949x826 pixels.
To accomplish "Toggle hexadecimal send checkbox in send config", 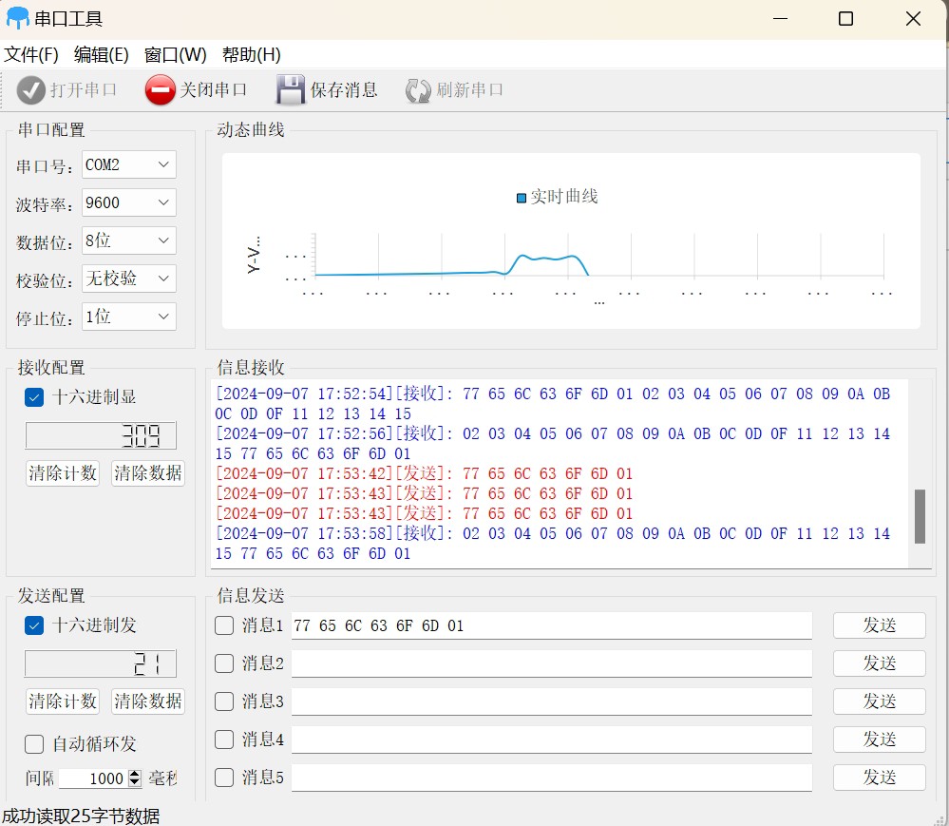I will [x=34, y=625].
